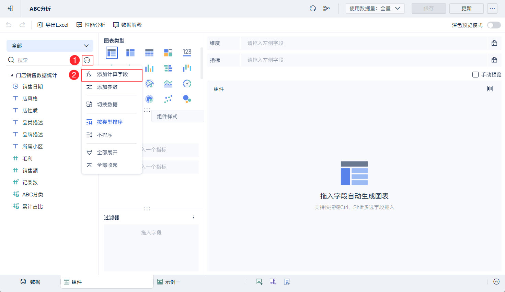
Task: Select the cross table chart type
Action: pyautogui.click(x=130, y=52)
